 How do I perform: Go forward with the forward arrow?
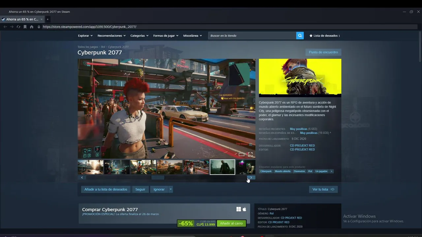[12, 27]
